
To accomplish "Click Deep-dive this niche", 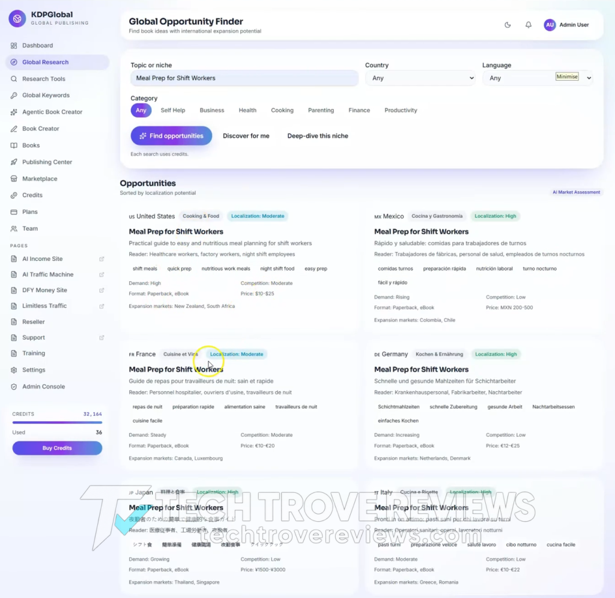I will point(318,136).
